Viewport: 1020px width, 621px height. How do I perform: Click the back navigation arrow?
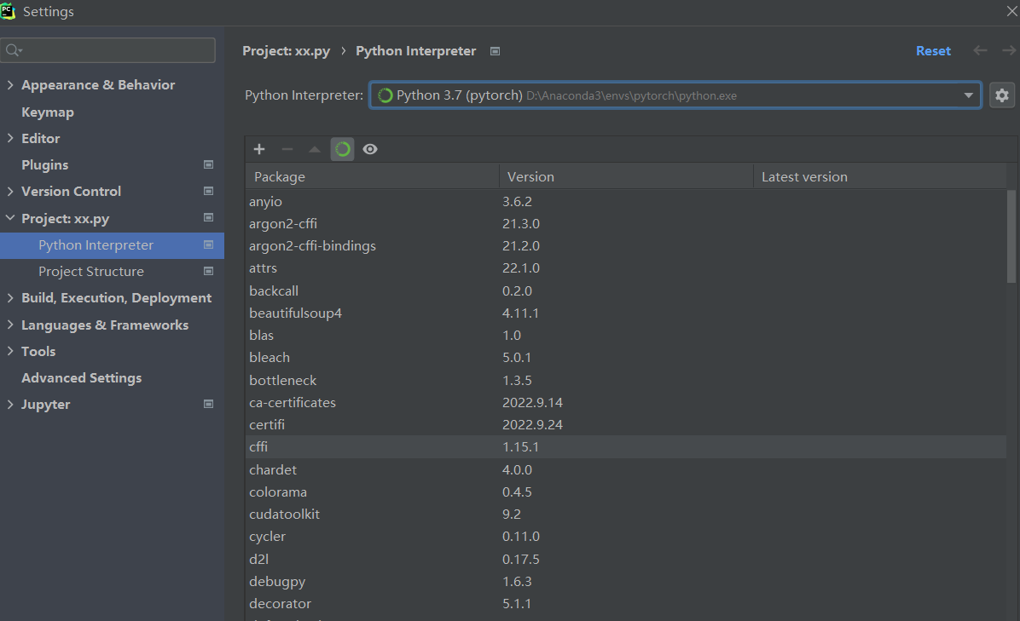pyautogui.click(x=980, y=50)
